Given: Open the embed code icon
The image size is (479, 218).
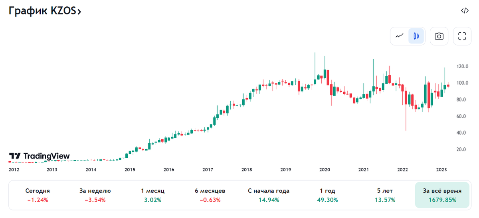Looking at the screenshot, I should click(x=465, y=11).
